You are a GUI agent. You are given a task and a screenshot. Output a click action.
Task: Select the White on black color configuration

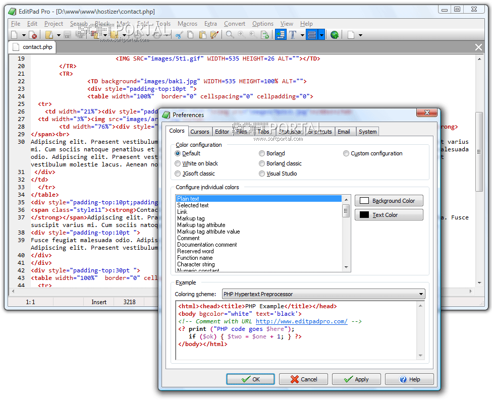[x=178, y=163]
